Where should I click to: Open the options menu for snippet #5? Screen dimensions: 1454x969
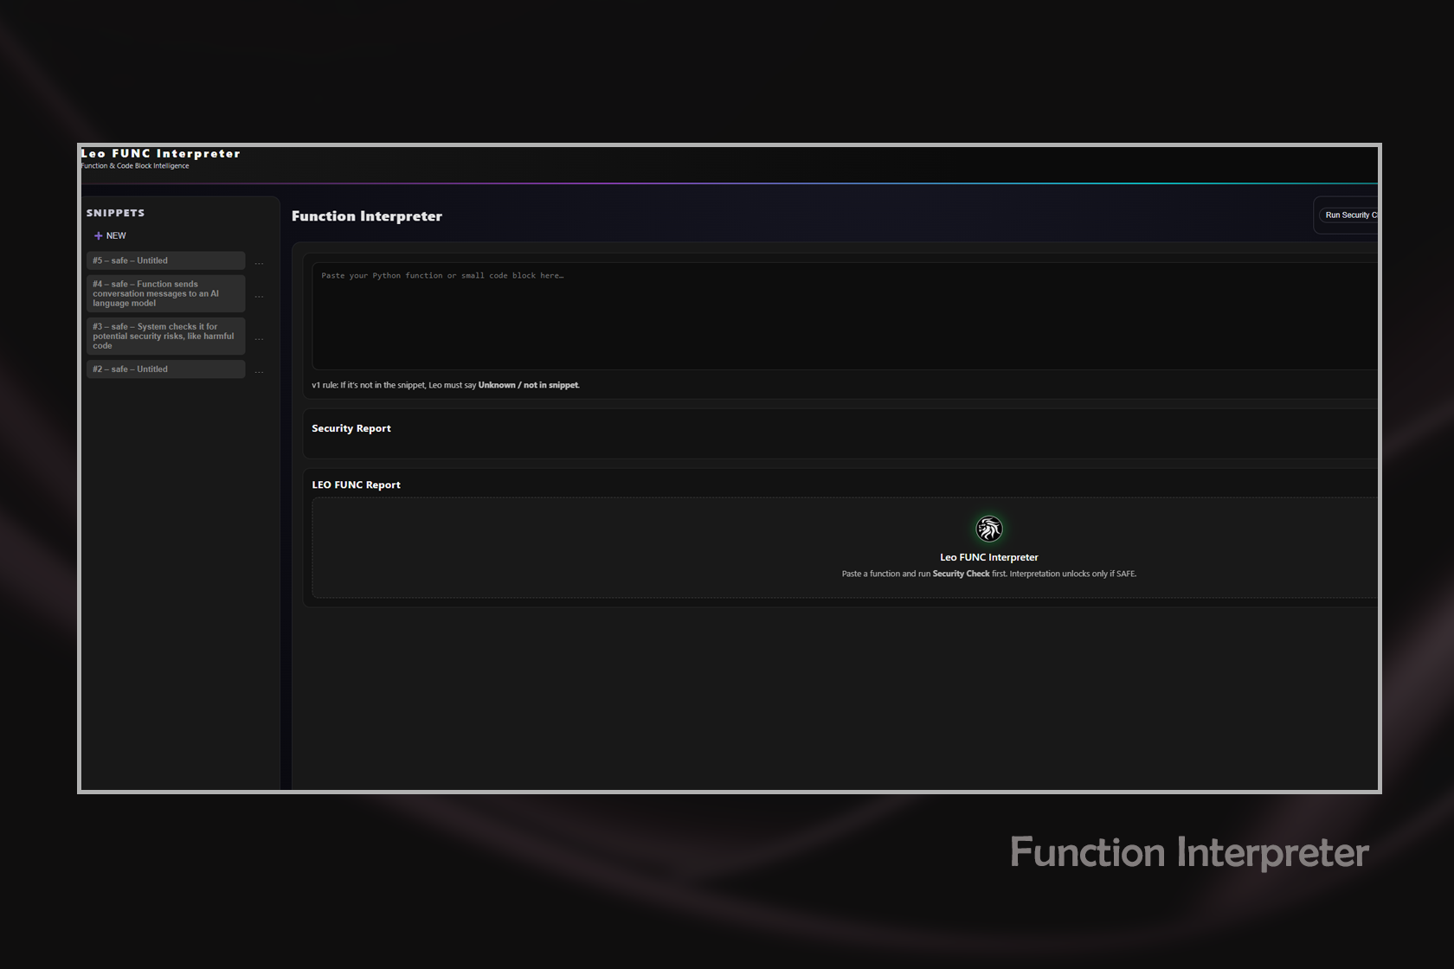(259, 262)
